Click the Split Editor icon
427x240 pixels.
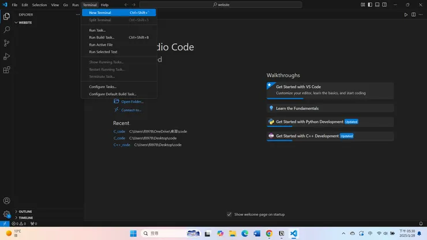[414, 14]
